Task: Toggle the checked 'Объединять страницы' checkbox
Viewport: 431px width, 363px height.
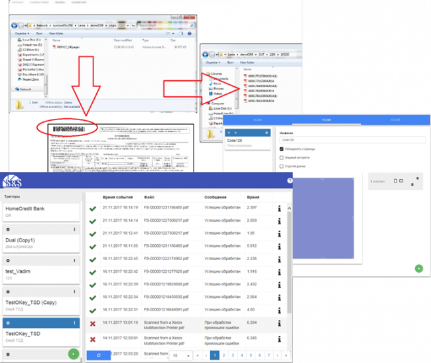Action: click(282, 149)
